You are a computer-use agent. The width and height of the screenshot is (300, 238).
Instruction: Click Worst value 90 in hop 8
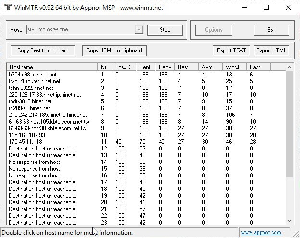(x=229, y=122)
